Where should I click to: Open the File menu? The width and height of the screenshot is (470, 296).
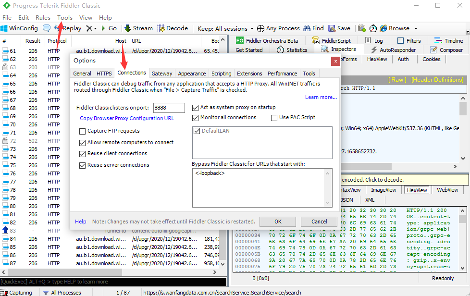[x=7, y=17]
